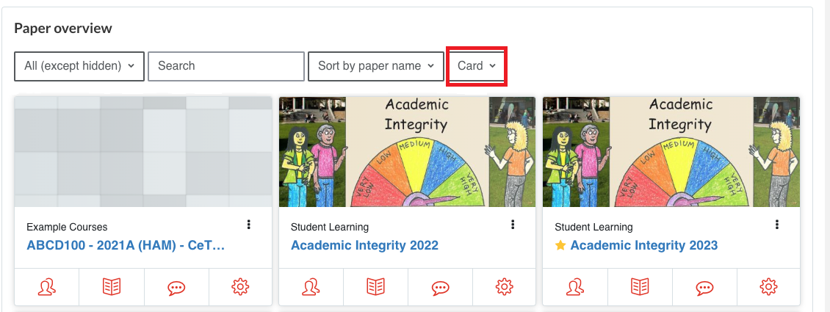Open participants icon on ABCD100 card
Screen dimensions: 830x312
click(x=47, y=287)
